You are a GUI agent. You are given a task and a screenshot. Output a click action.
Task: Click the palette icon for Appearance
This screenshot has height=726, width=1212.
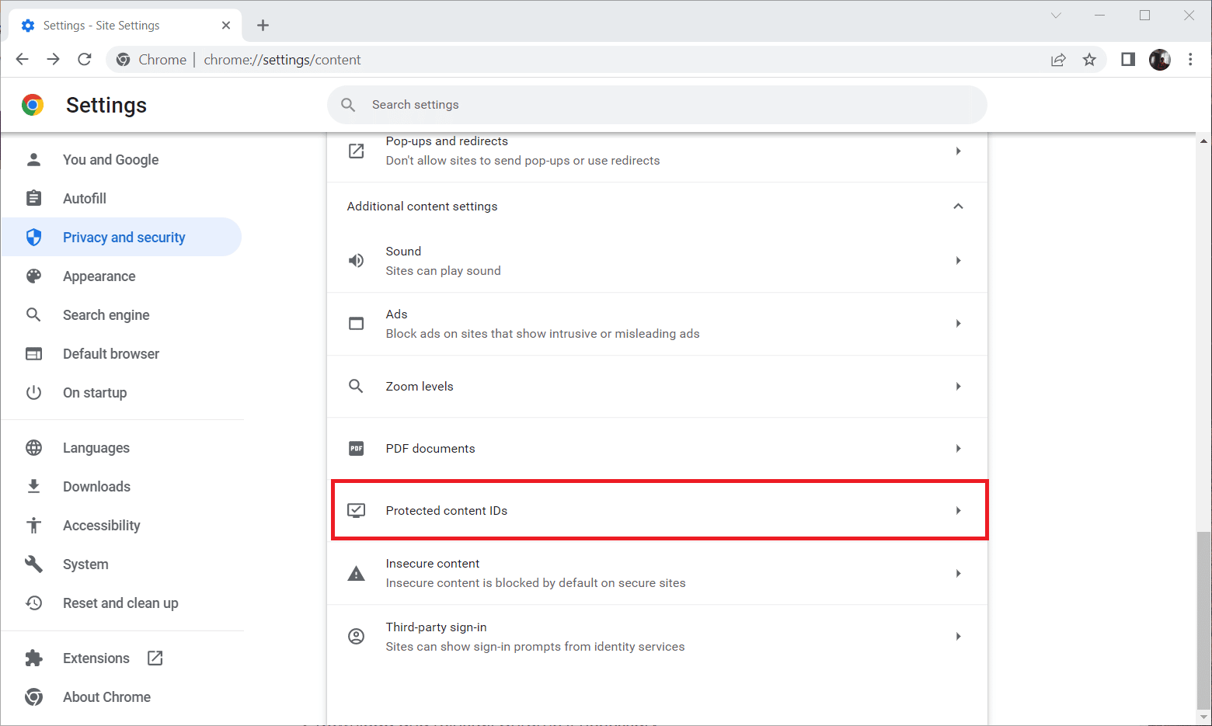tap(33, 276)
